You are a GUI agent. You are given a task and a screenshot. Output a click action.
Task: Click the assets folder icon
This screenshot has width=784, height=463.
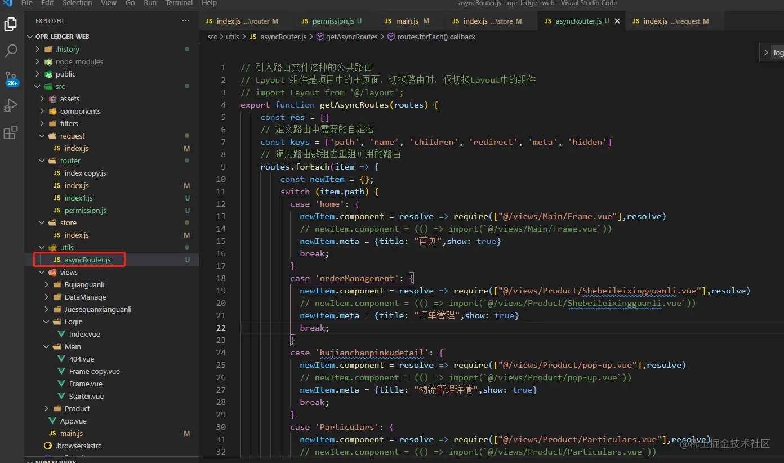pos(52,99)
